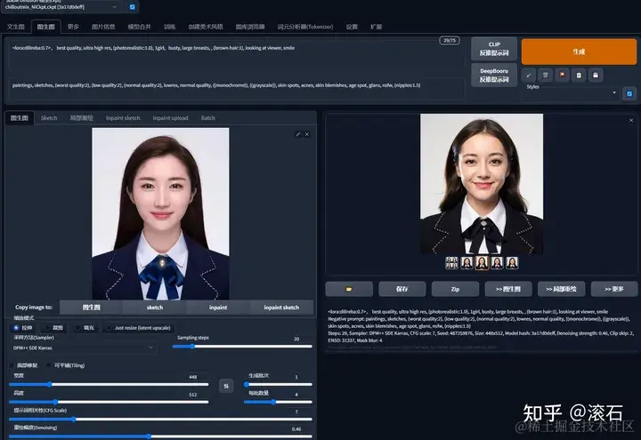Adjust the 高度 height slider
The height and width of the screenshot is (440, 641).
109,402
